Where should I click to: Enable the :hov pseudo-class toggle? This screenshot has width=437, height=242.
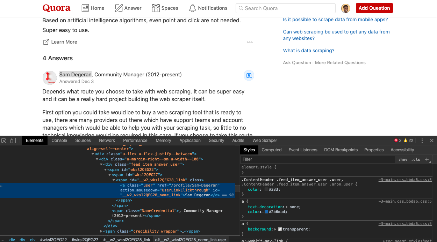[x=403, y=159]
